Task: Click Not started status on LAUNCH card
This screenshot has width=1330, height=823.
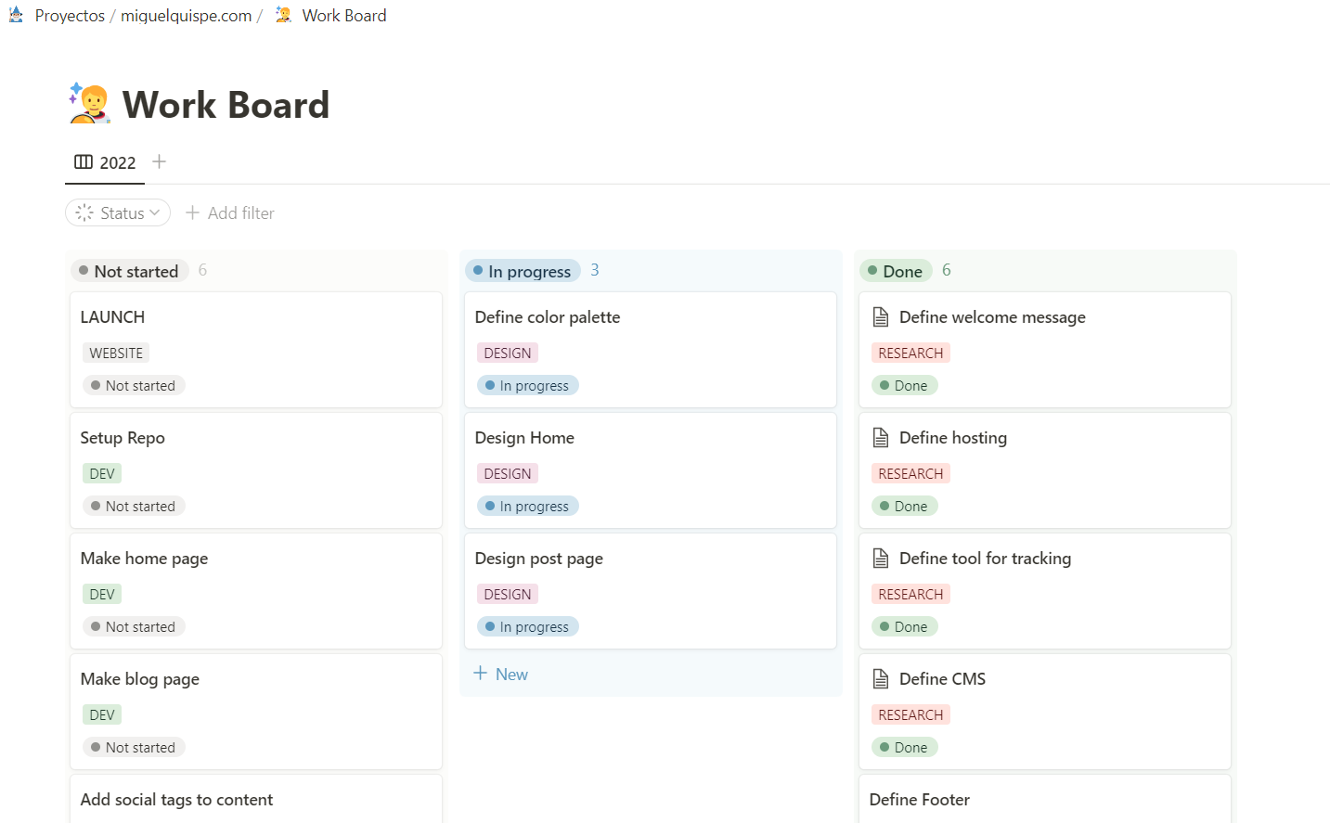Action: [134, 386]
